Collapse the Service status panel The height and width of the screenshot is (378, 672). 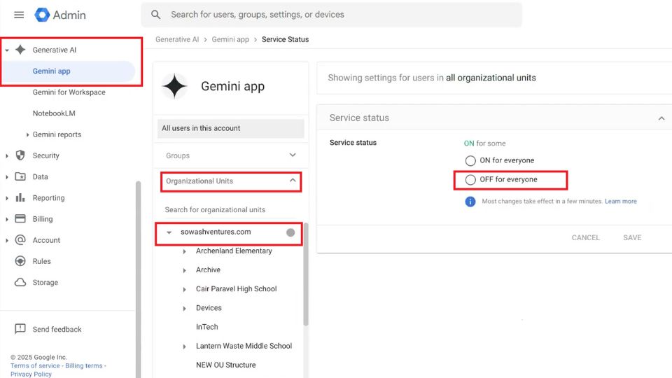tap(661, 118)
